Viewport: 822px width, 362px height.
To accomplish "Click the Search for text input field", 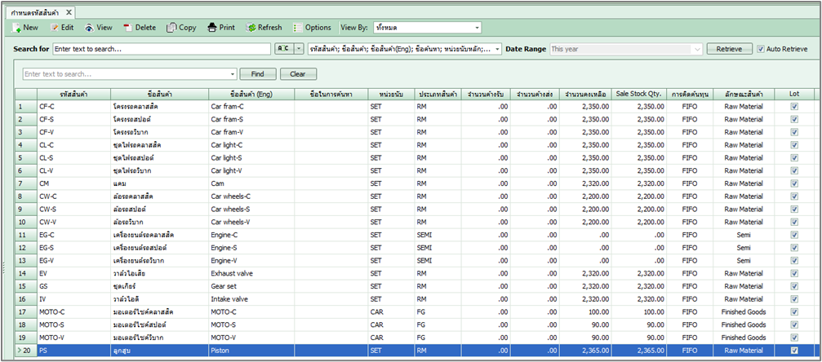I will click(162, 49).
